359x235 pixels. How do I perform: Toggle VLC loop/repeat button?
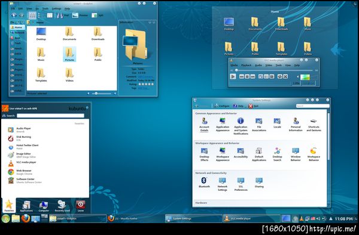coord(280,77)
